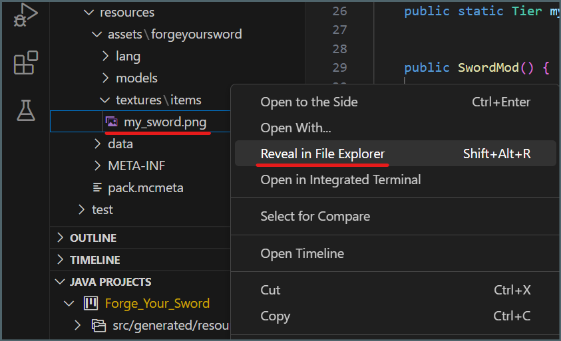This screenshot has width=561, height=341.
Task: Open the Extensions view icon
Action: [x=25, y=63]
